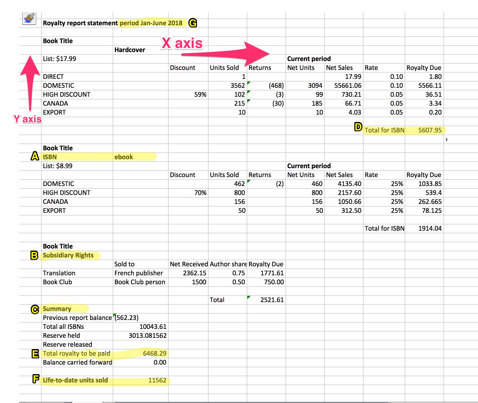Click the Total for ISBN 5607.95 cell
The image size is (478, 403).
430,130
